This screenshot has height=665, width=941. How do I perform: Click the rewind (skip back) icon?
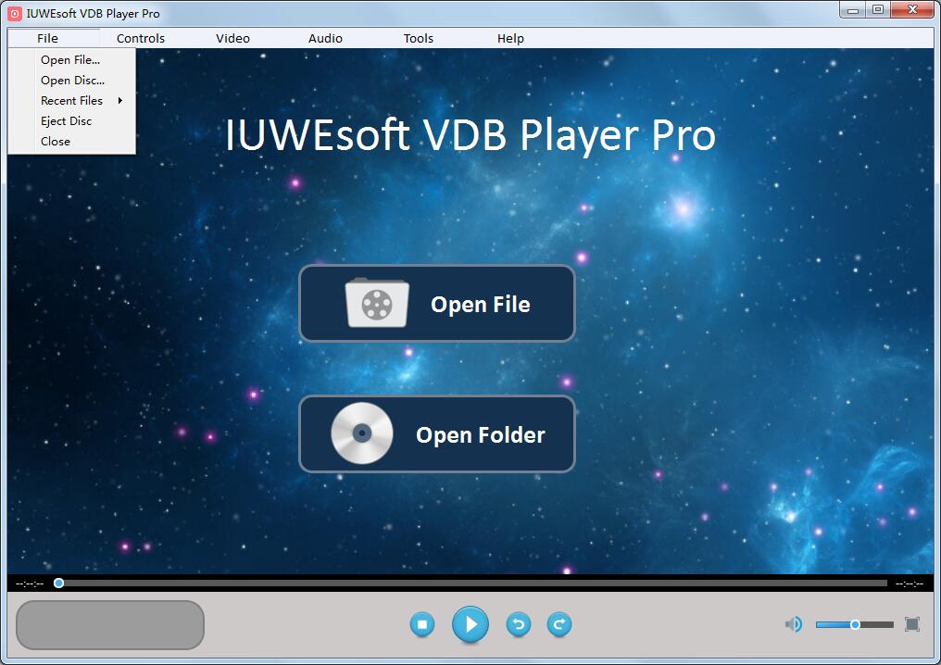tap(519, 625)
